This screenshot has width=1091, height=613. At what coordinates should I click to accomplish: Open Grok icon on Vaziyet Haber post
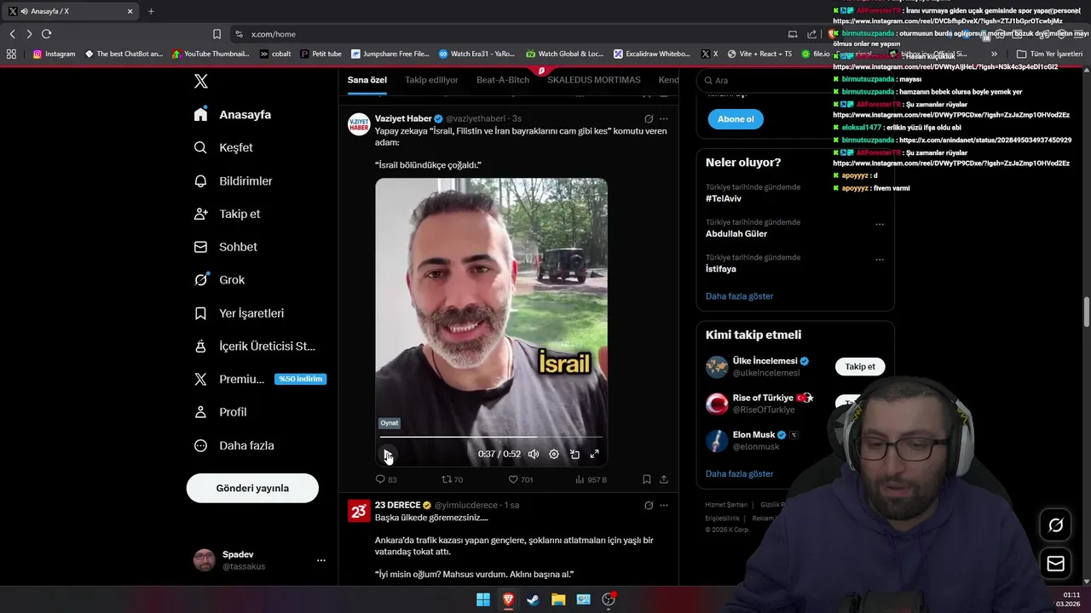point(649,119)
